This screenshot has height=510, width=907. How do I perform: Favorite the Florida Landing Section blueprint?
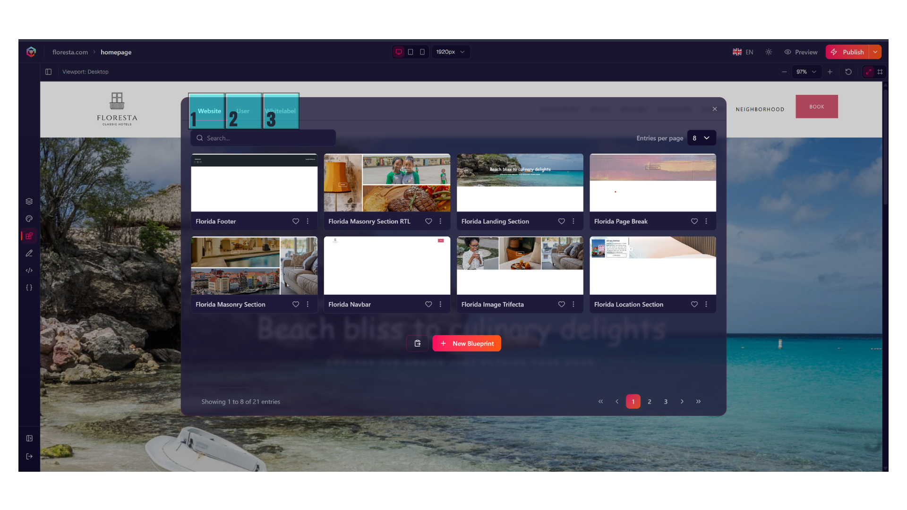click(x=561, y=221)
